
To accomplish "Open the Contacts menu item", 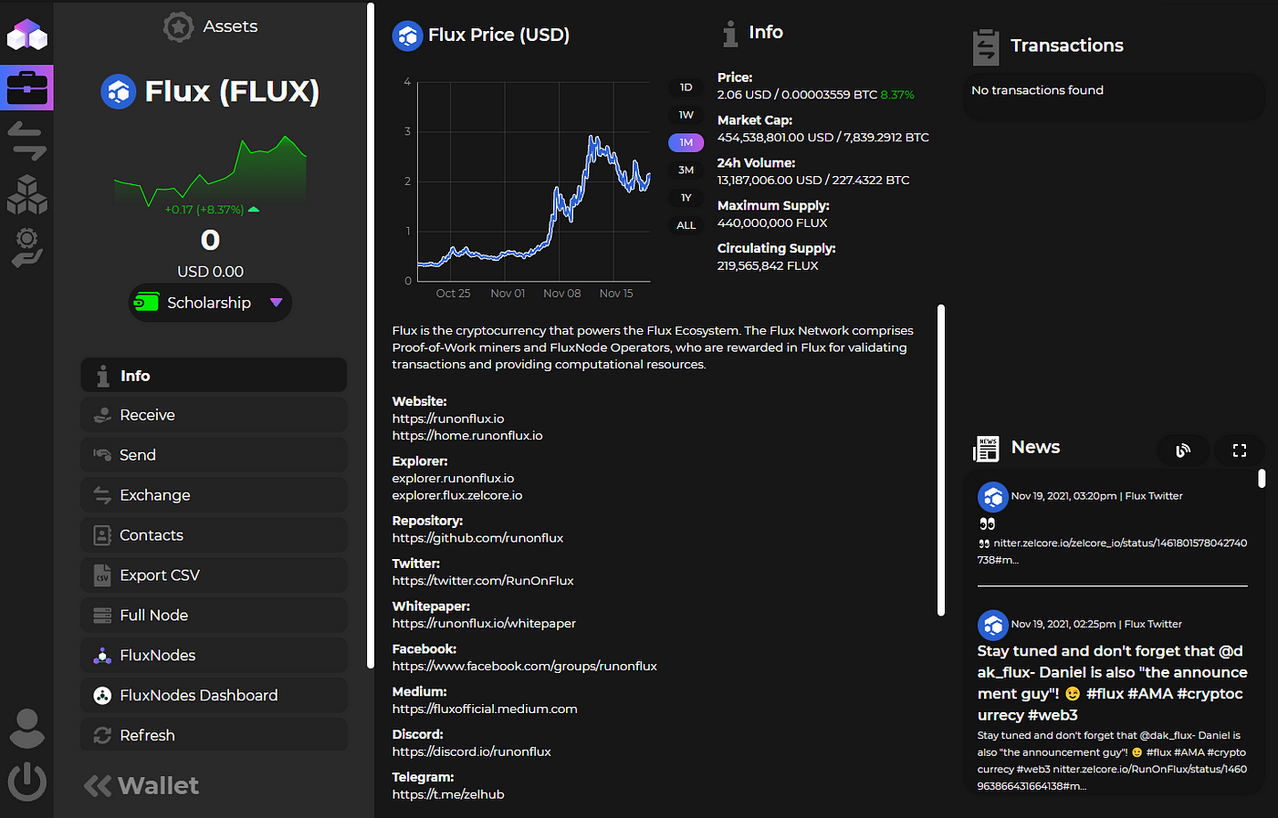I will coord(214,535).
